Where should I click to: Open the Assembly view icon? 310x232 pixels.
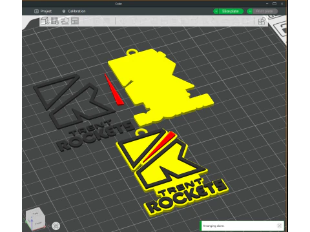click(x=262, y=21)
